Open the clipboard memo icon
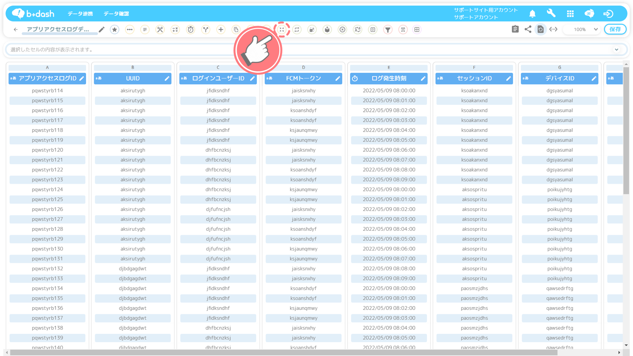This screenshot has height=356, width=633. coord(515,29)
